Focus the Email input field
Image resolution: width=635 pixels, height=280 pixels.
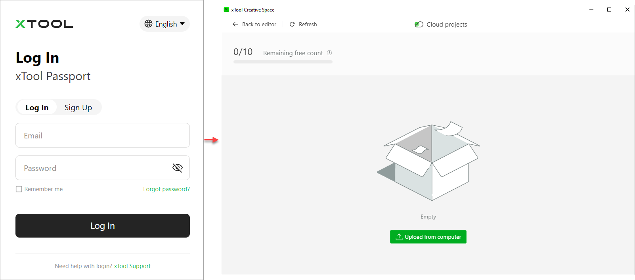click(102, 135)
